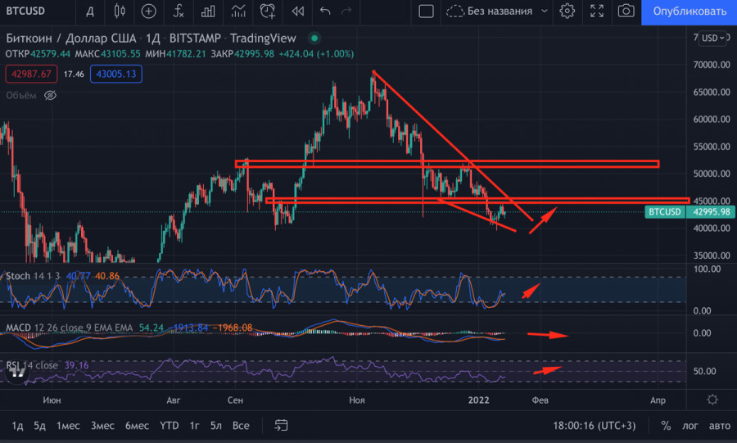The height and width of the screenshot is (443, 737).
Task: Open the indicators fx menu
Action: [179, 11]
